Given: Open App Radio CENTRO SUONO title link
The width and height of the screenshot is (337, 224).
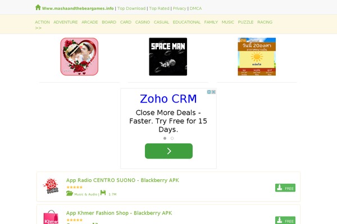Looking at the screenshot, I should (122, 180).
